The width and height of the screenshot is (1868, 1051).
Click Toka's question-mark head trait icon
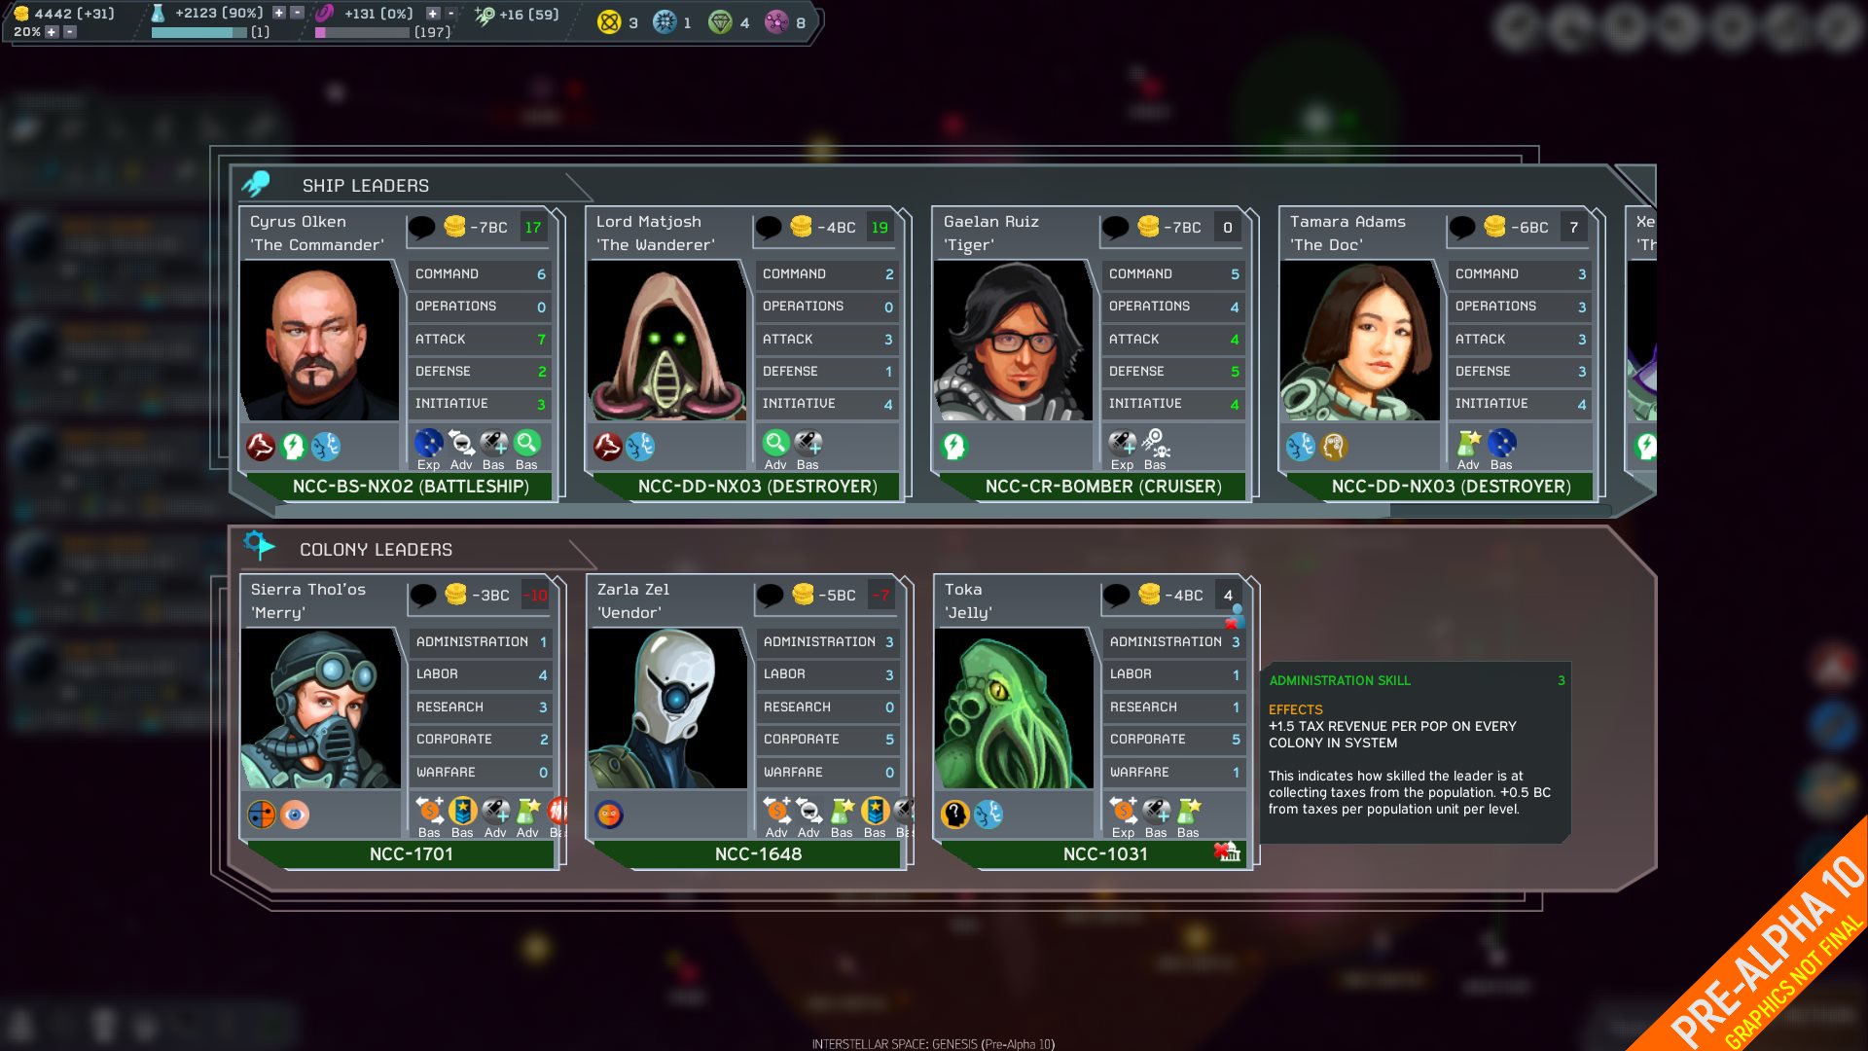point(955,815)
